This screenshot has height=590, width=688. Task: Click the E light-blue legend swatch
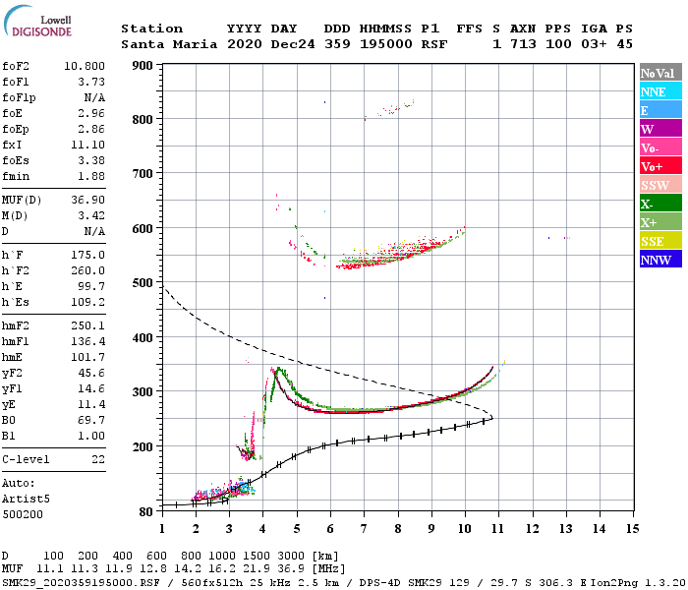pyautogui.click(x=660, y=110)
